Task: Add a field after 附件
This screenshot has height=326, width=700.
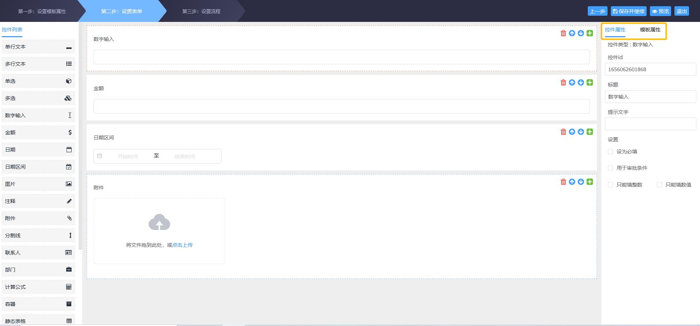Action: [590, 182]
